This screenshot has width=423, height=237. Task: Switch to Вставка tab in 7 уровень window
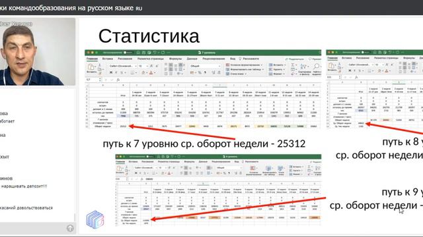[x=108, y=59]
